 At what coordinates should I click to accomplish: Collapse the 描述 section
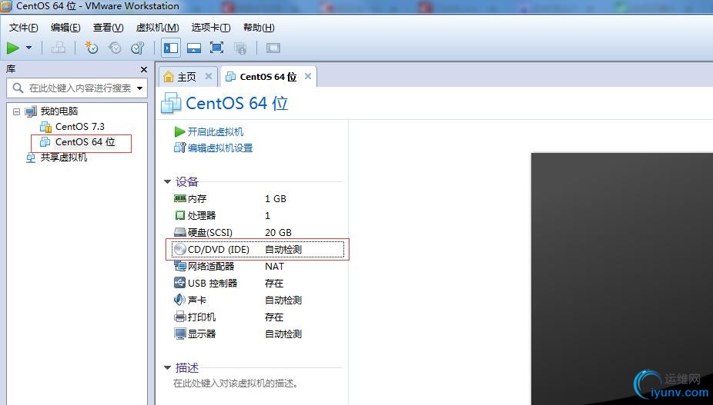tap(167, 368)
